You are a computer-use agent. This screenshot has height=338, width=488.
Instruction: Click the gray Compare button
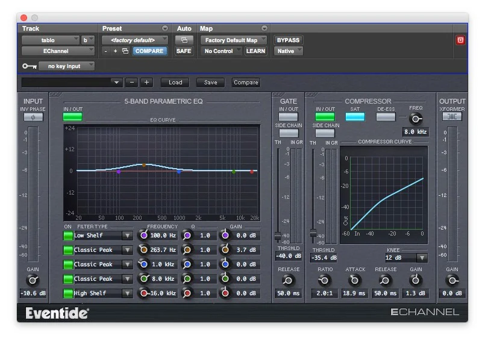pyautogui.click(x=246, y=83)
